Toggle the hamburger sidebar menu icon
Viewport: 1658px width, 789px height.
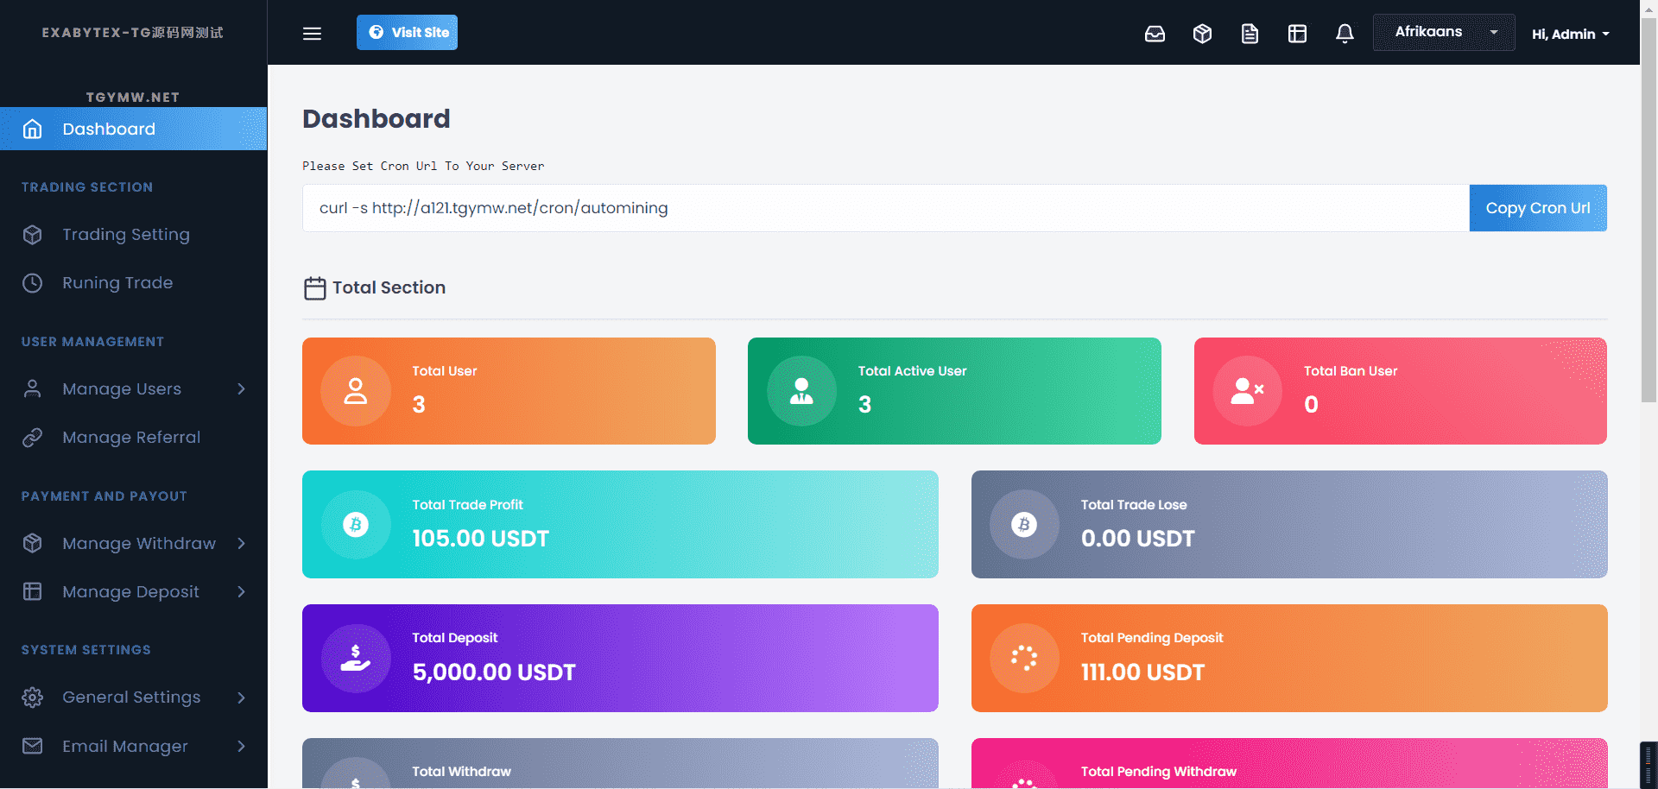click(312, 33)
